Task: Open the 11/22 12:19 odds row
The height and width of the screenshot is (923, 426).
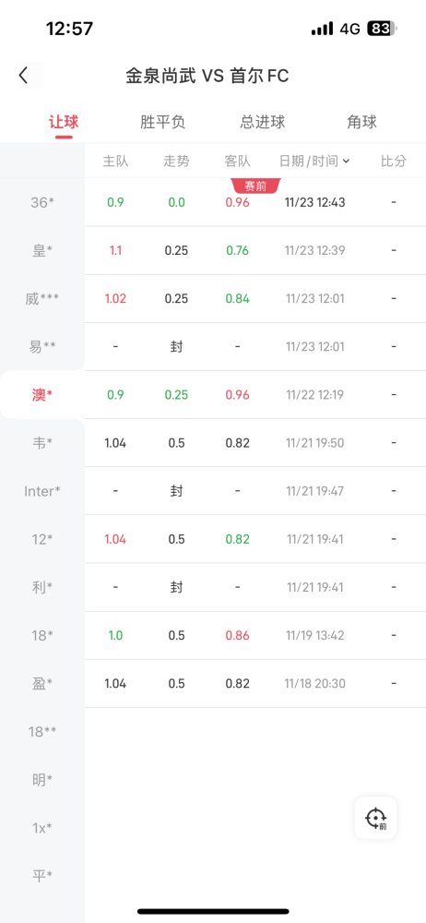Action: click(x=255, y=394)
